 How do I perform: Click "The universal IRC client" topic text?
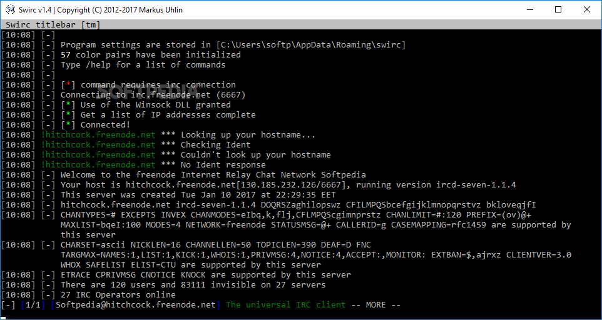[285, 305]
